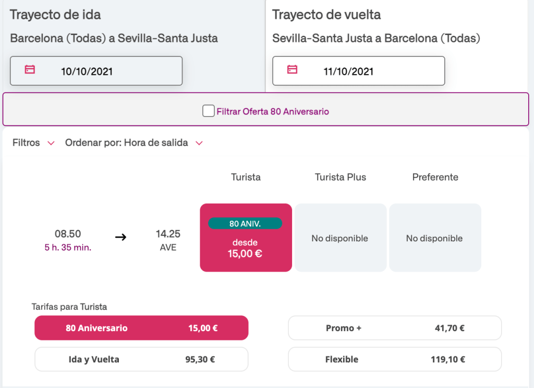The width and height of the screenshot is (534, 388).
Task: Enable Filtrar Oferta 80 Aniversario checkbox
Action: [x=209, y=111]
